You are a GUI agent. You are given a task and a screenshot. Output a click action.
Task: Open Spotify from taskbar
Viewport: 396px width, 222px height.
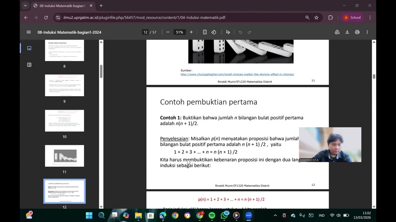212,215
